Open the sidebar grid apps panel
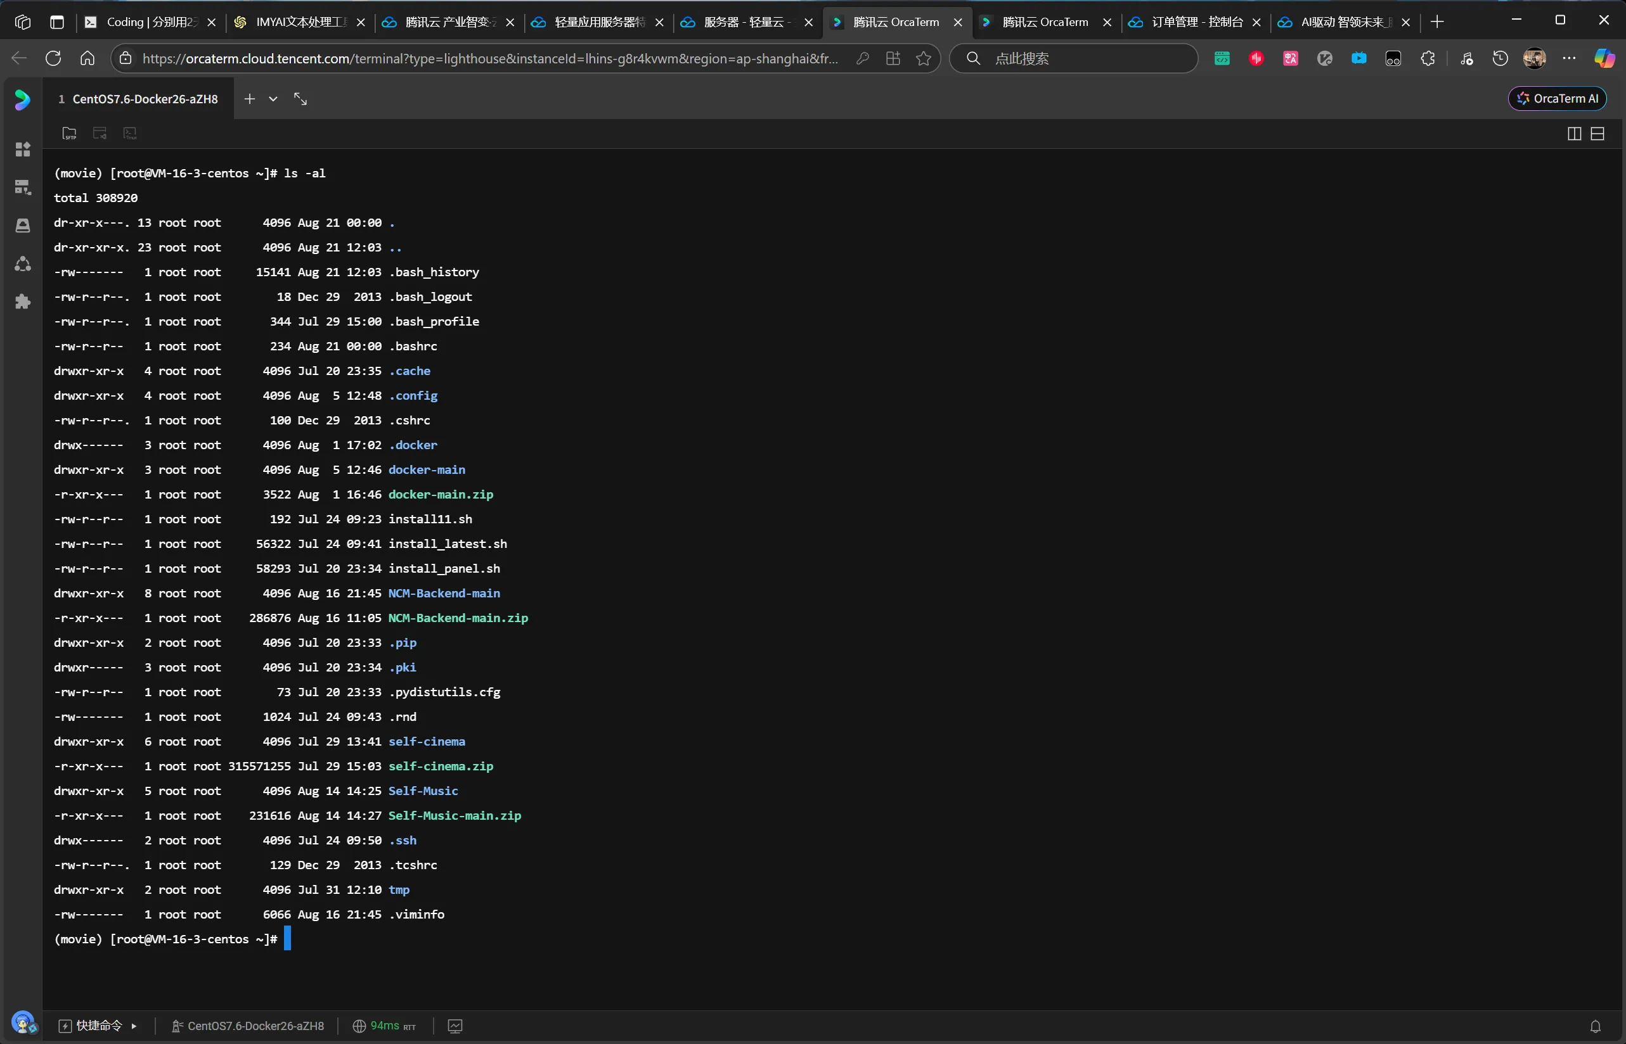This screenshot has height=1044, width=1626. point(23,149)
